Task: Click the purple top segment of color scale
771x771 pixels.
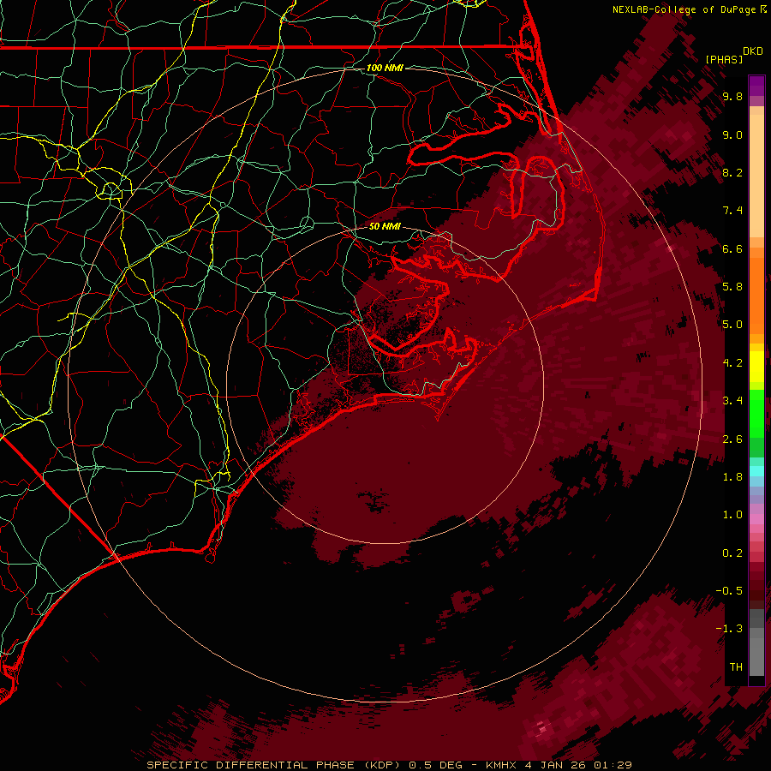Action: point(756,86)
